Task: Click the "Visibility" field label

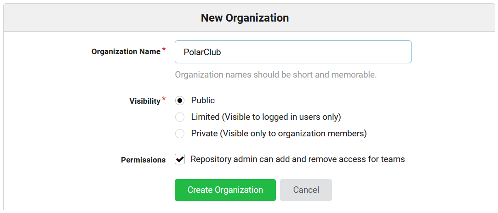Action: [144, 101]
